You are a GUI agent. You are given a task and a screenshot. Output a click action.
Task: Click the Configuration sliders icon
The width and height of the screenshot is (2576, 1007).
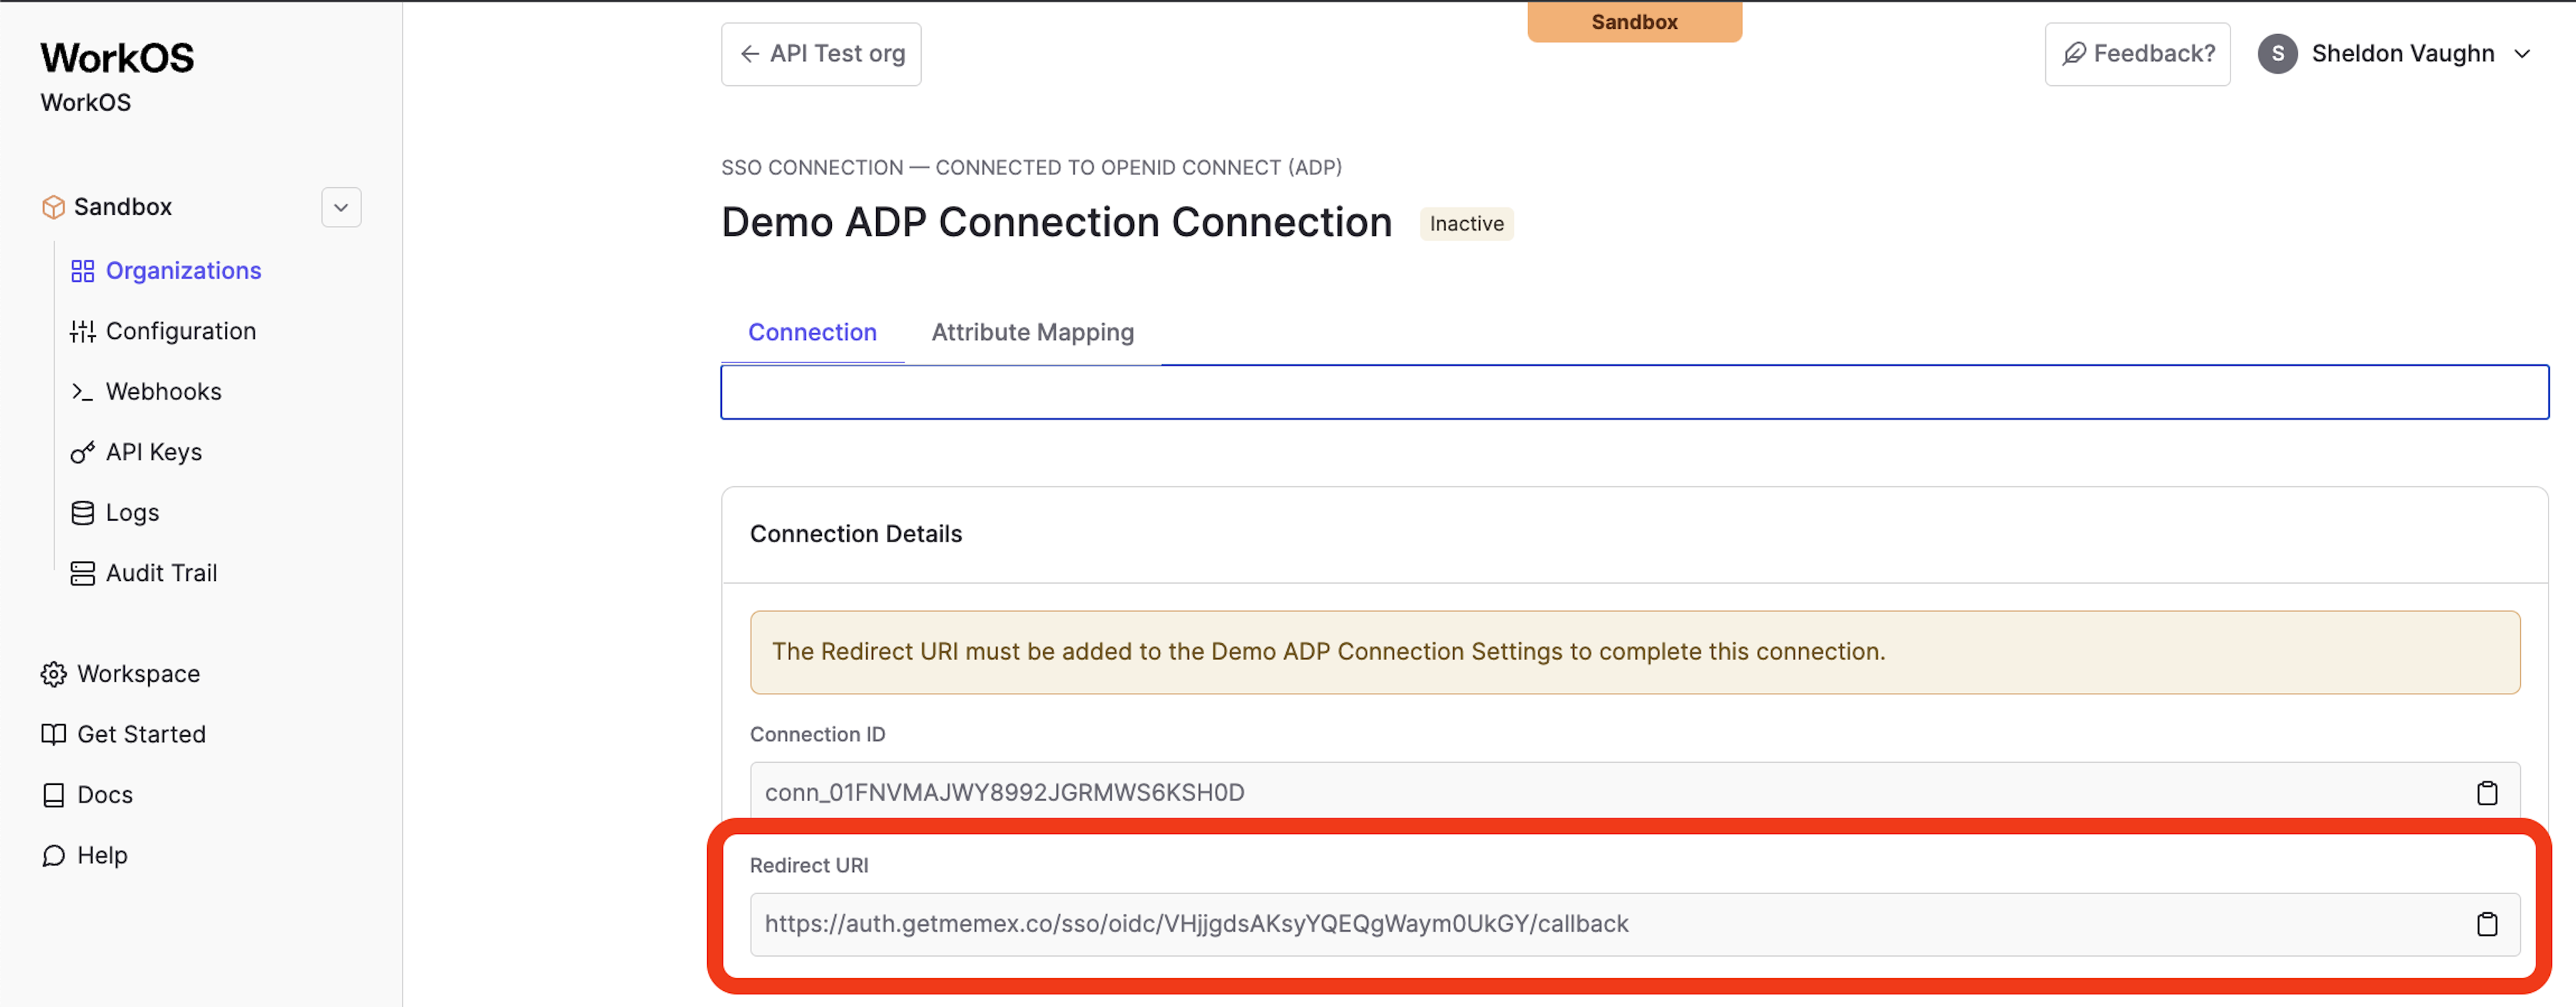pos(82,331)
